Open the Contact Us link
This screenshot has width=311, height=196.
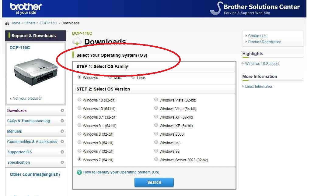tap(257, 36)
